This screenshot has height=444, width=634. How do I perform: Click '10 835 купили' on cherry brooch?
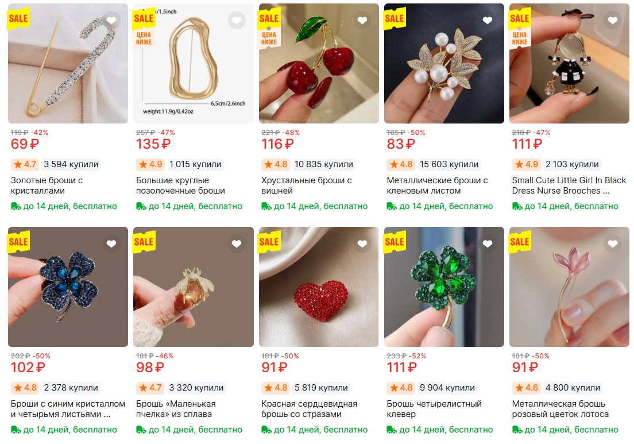click(x=324, y=164)
